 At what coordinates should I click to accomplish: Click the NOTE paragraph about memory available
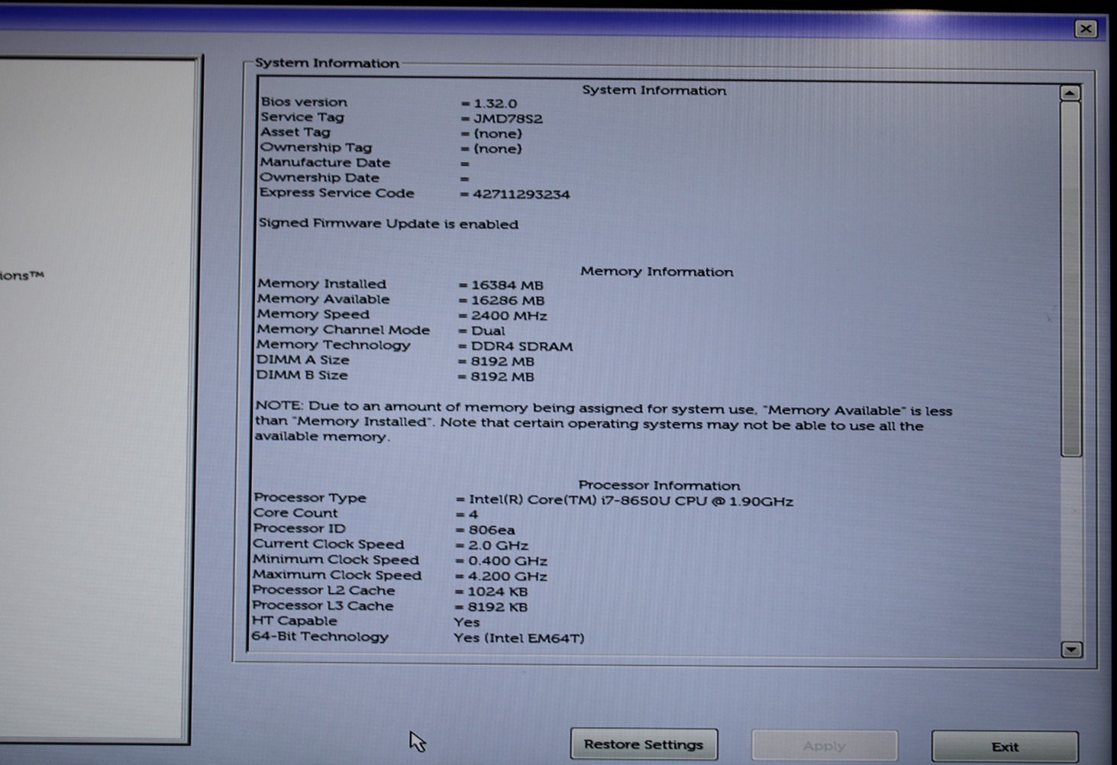(603, 423)
